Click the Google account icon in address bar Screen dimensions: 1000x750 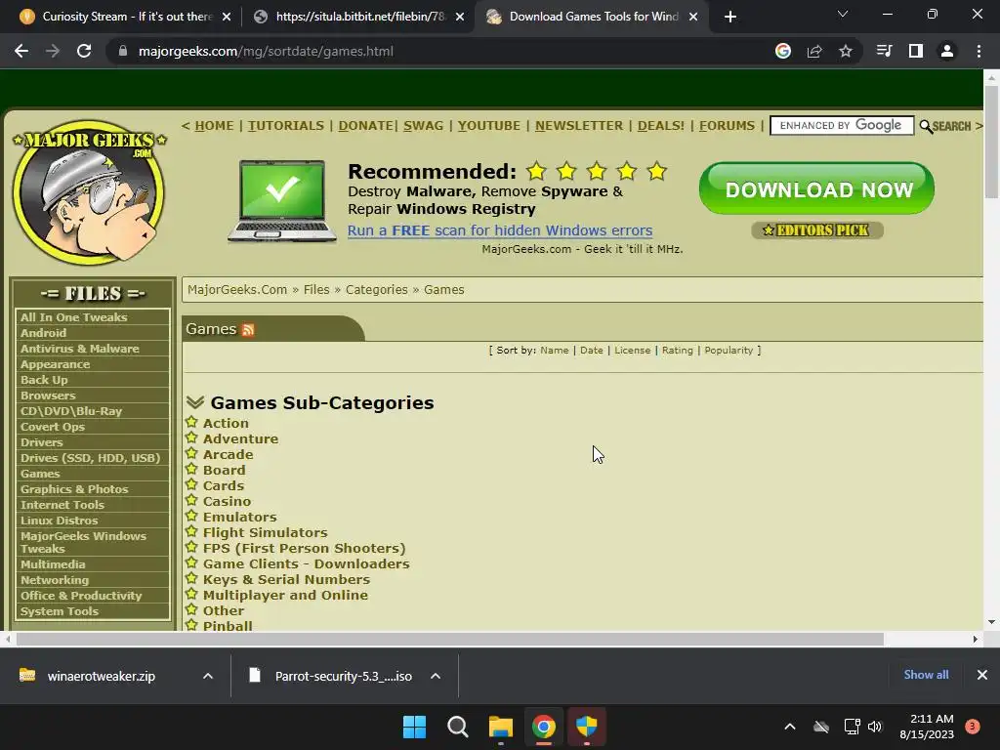coord(783,51)
